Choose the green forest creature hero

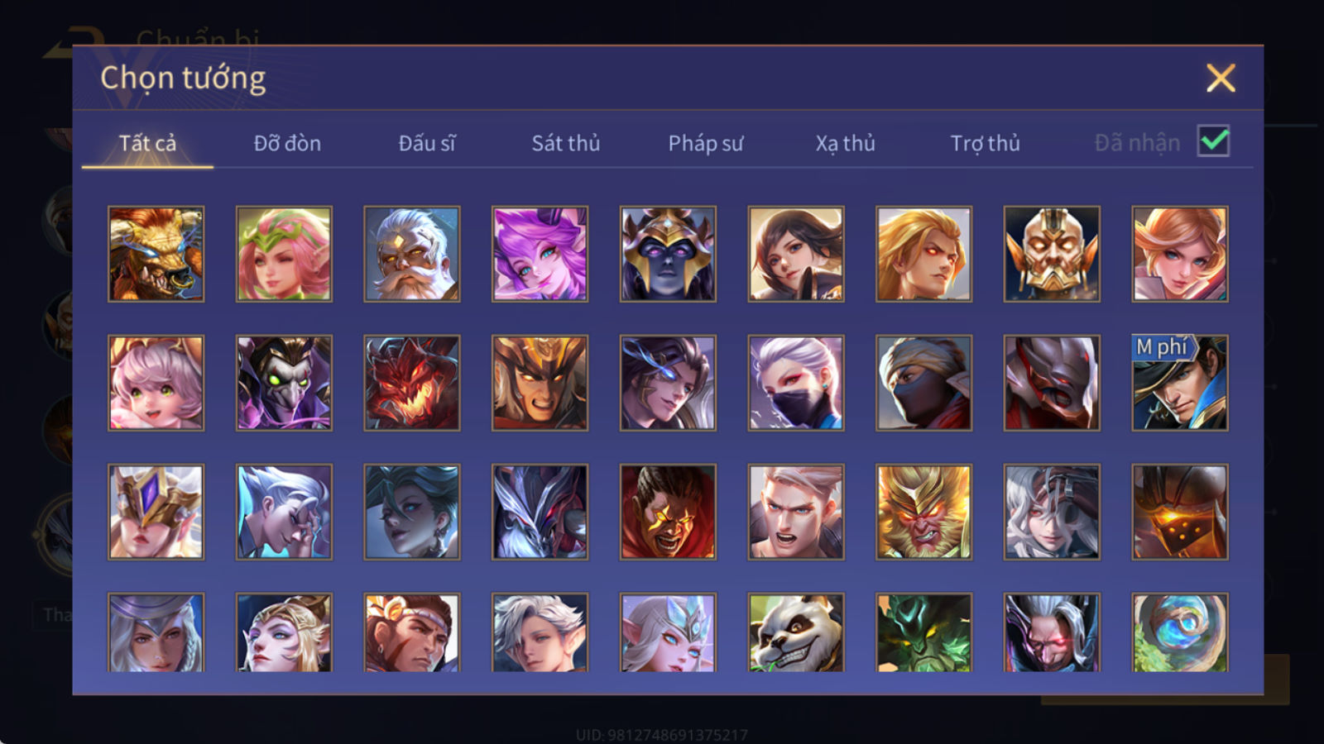(x=923, y=632)
